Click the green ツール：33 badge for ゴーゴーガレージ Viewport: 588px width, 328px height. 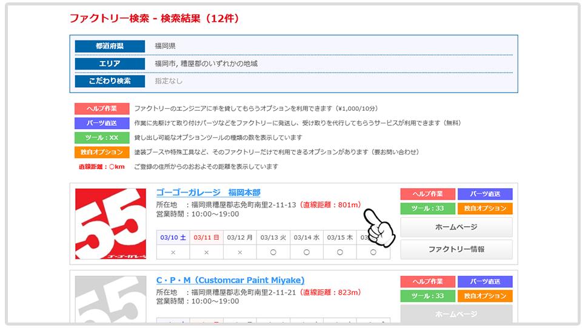(x=427, y=208)
